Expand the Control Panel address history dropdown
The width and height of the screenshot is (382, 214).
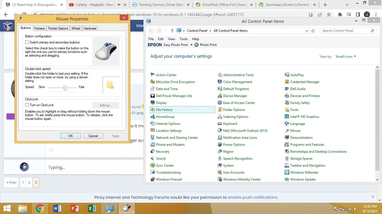tap(307, 31)
